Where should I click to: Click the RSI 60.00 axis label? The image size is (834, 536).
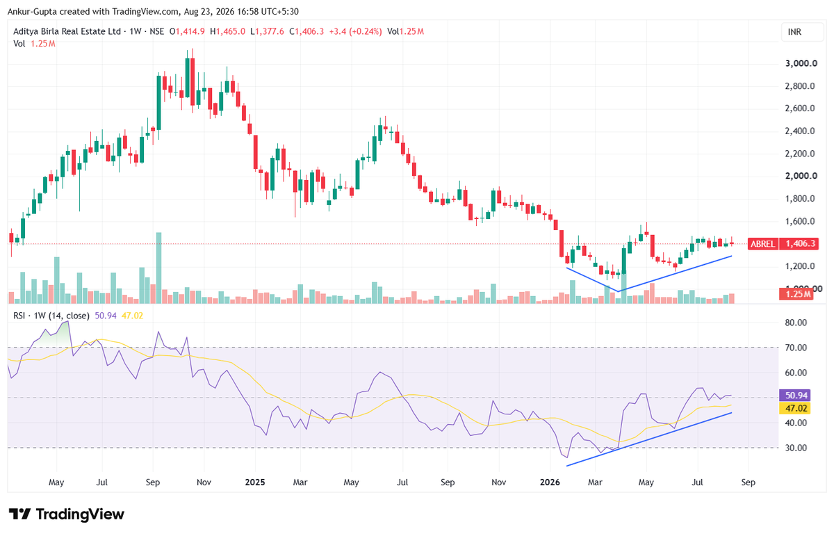(796, 373)
